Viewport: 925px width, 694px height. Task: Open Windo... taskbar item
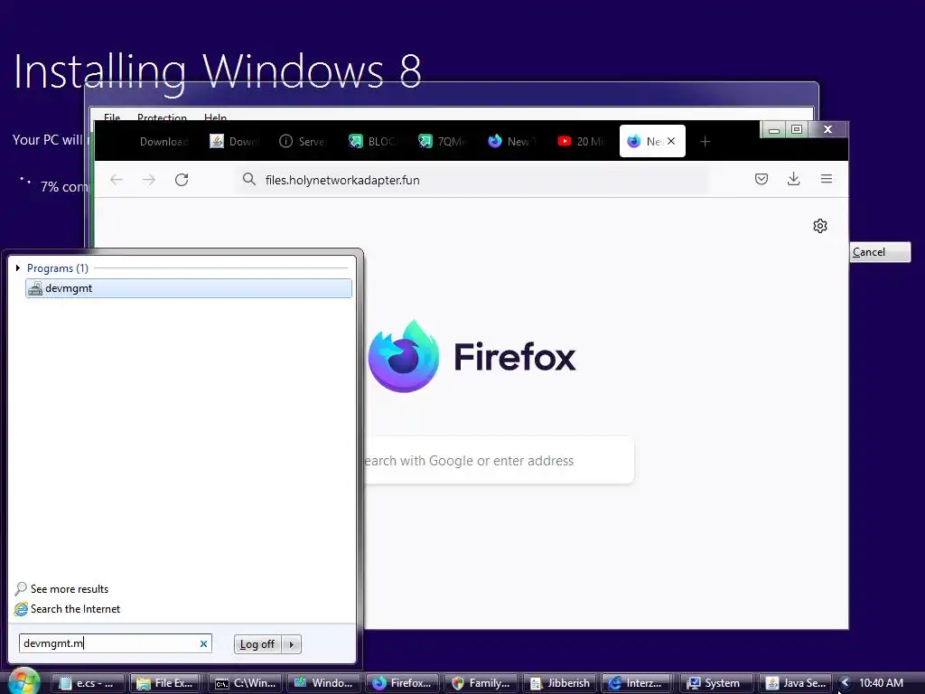click(324, 683)
